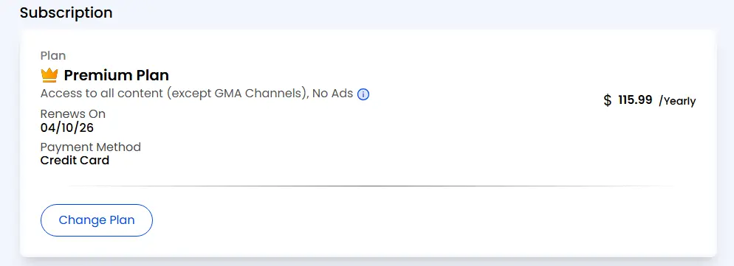Screen dimensions: 734x266
Task: Select the Credit Card text
Action: [x=75, y=161]
